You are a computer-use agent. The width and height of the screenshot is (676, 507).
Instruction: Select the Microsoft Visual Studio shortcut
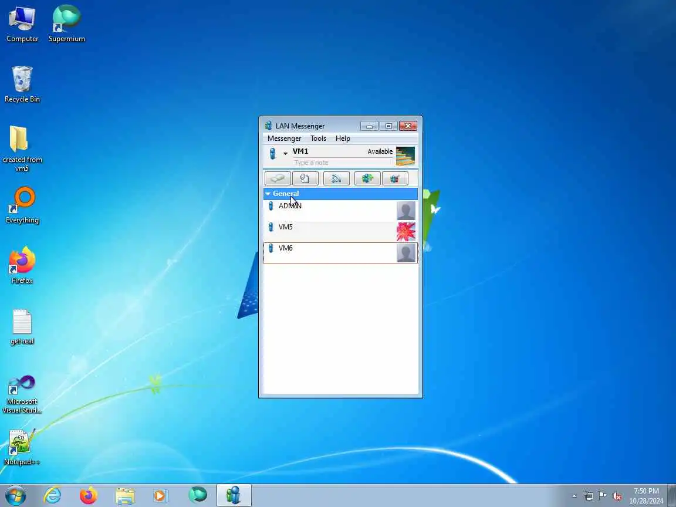(x=22, y=394)
